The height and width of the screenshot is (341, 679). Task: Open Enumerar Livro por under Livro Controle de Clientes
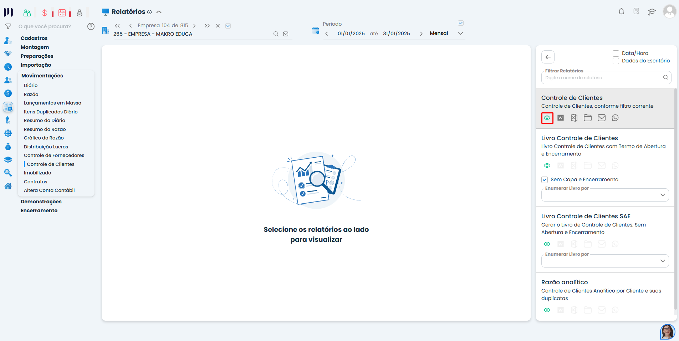point(605,195)
